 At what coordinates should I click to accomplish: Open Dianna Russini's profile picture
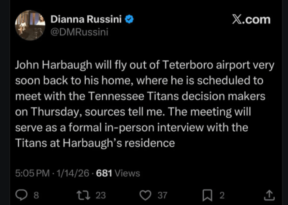30,25
